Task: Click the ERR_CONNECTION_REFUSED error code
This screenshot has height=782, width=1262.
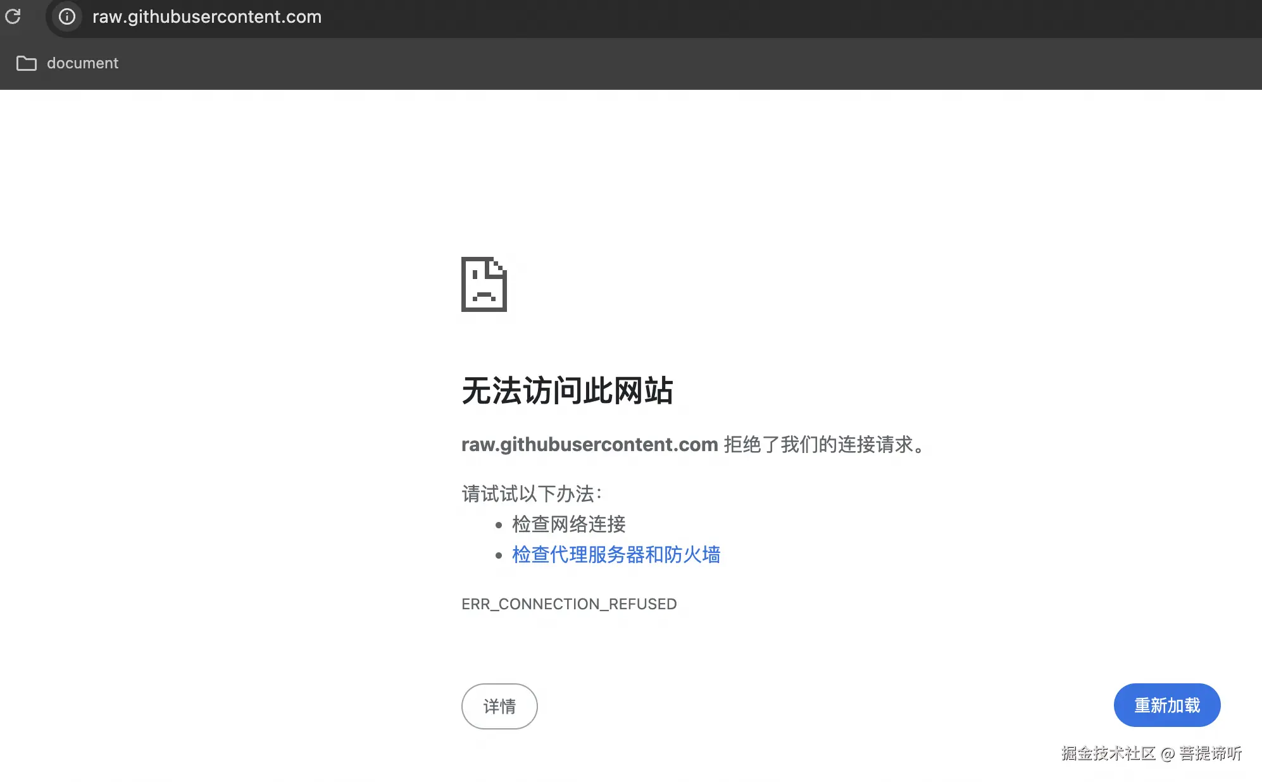Action: (x=569, y=604)
